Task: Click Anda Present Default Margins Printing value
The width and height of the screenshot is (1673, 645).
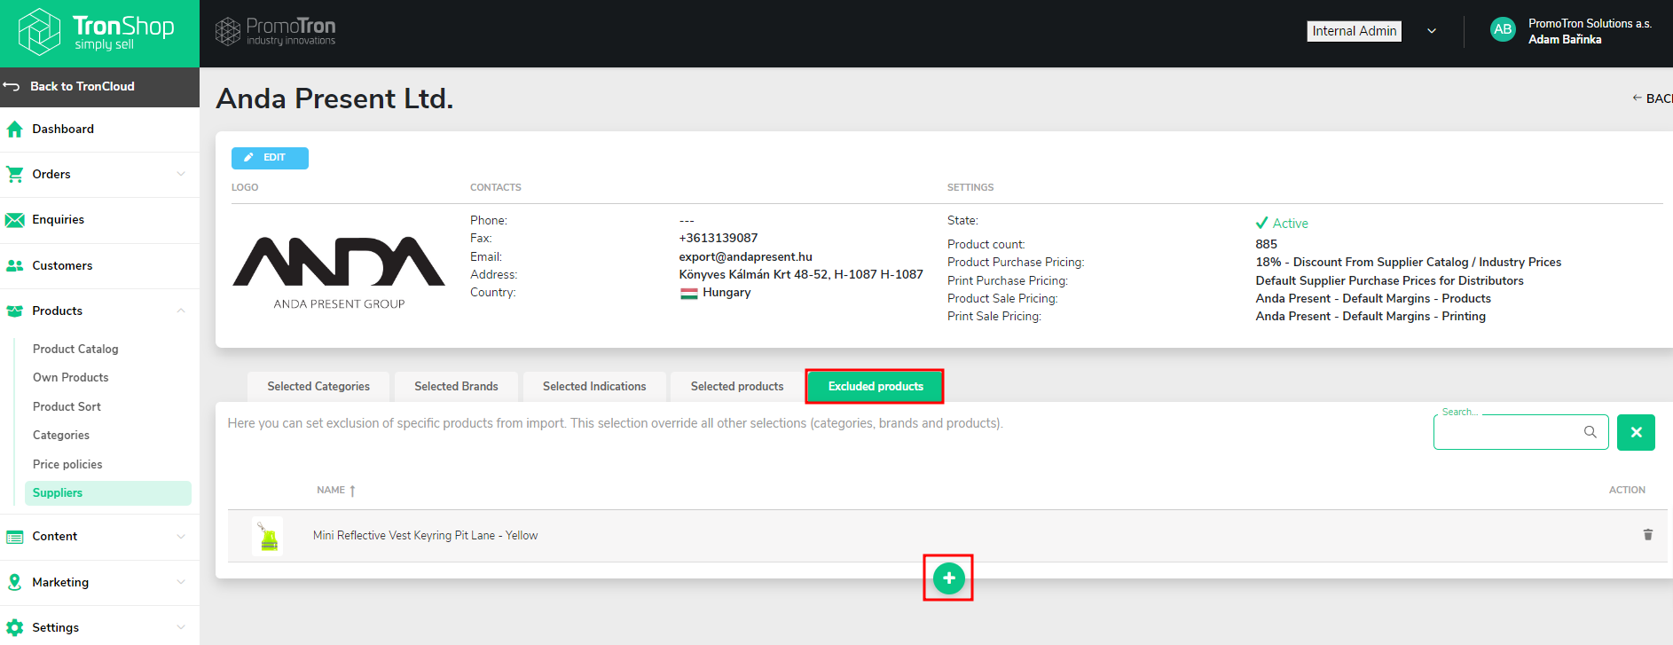Action: 1371,316
